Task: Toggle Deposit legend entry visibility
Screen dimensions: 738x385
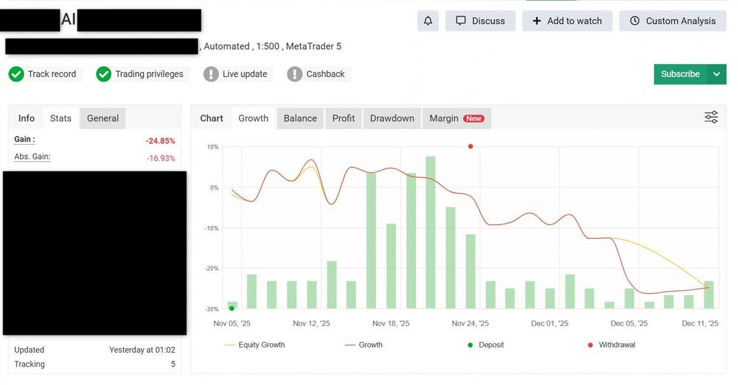Action: [x=486, y=345]
